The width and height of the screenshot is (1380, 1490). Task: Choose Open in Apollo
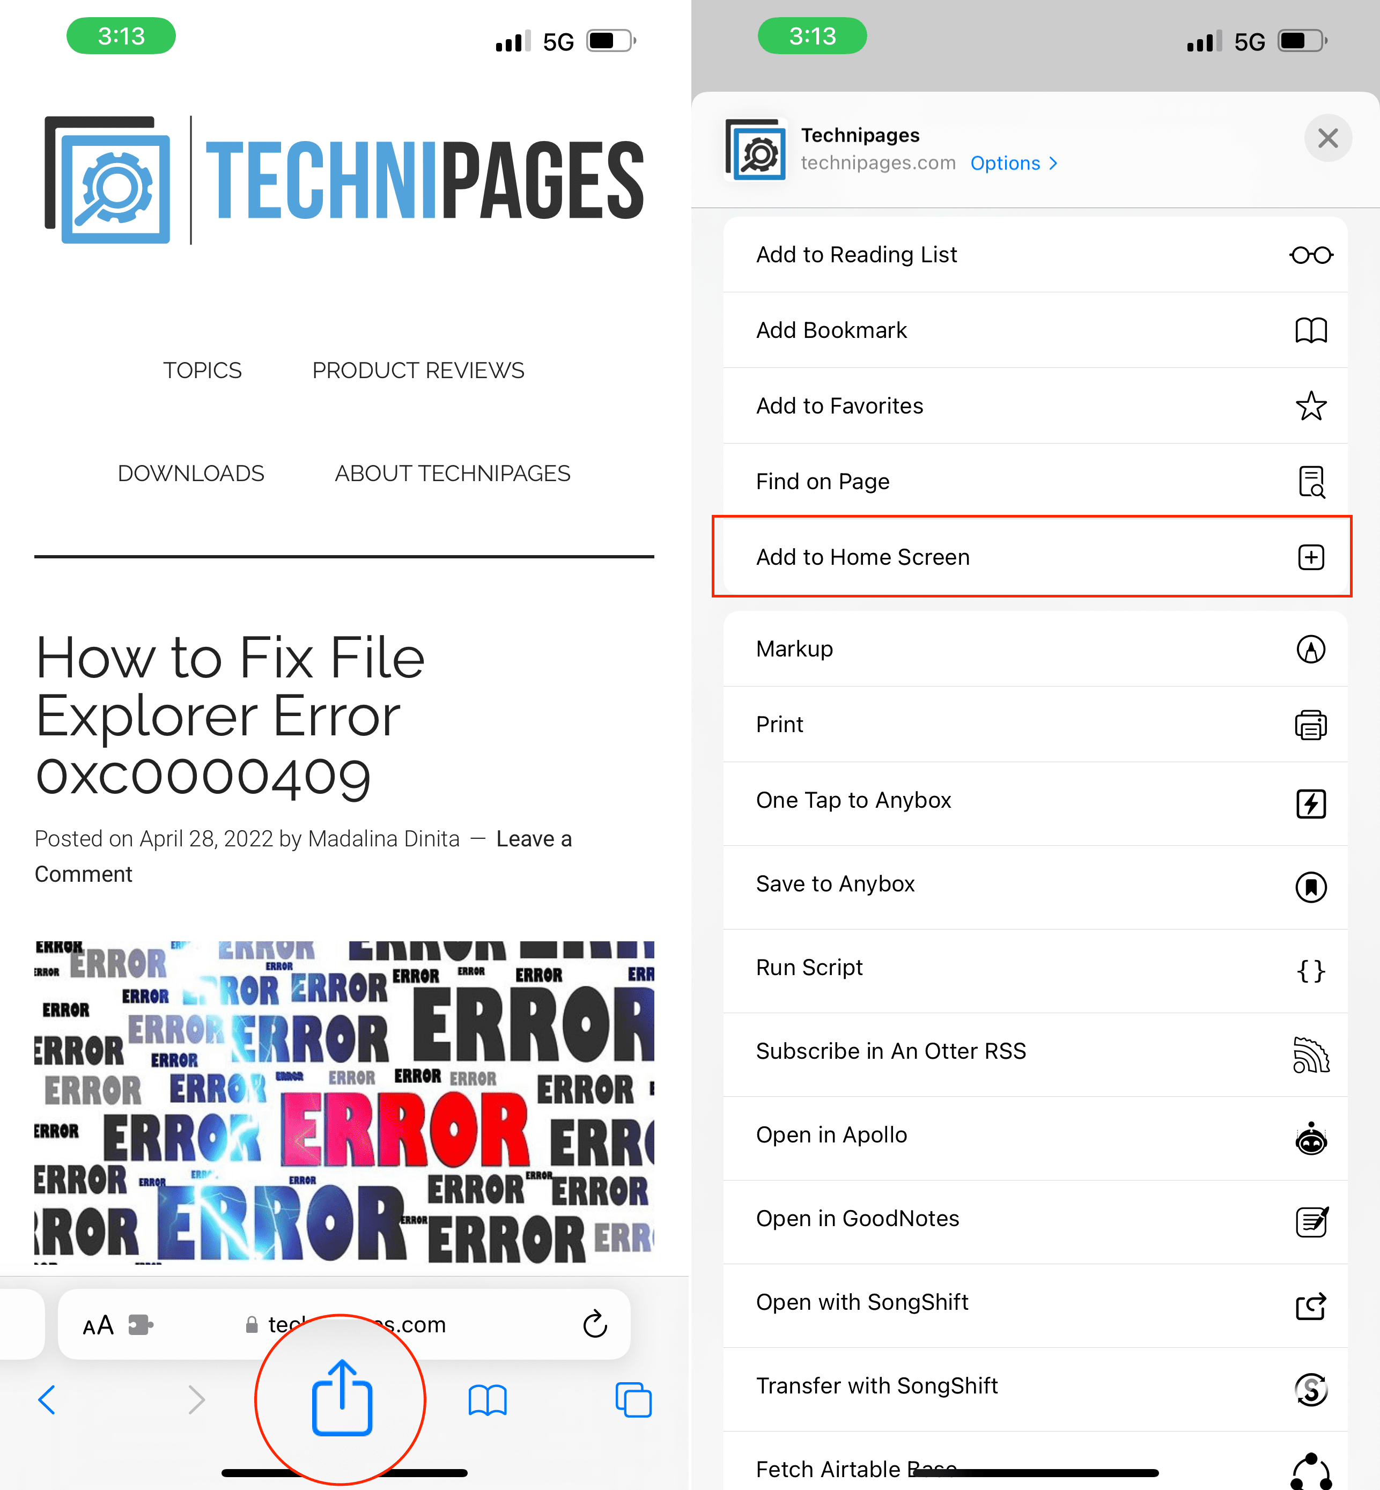[1035, 1138]
